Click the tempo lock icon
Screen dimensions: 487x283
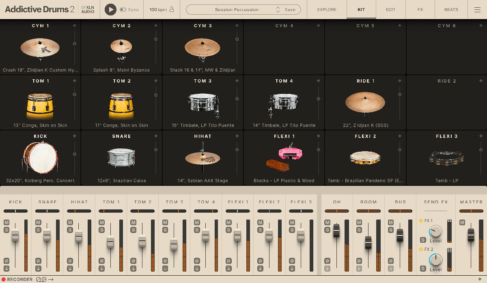172,9
